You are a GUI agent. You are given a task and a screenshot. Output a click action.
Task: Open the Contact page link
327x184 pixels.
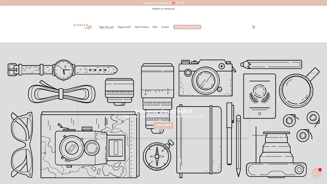click(165, 27)
